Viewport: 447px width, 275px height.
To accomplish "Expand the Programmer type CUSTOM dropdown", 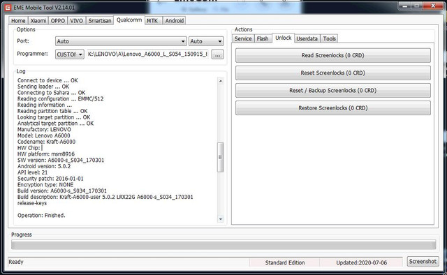I will 70,54.
